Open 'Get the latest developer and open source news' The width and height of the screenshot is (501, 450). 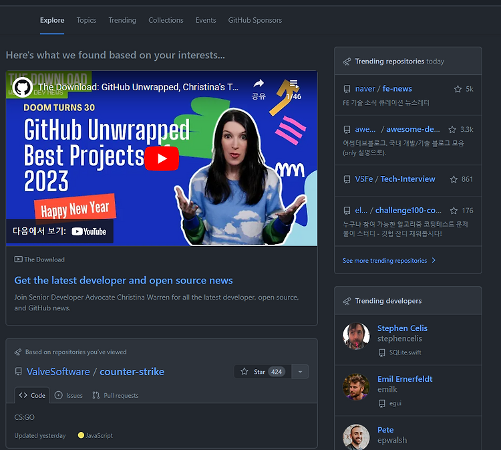[124, 280]
